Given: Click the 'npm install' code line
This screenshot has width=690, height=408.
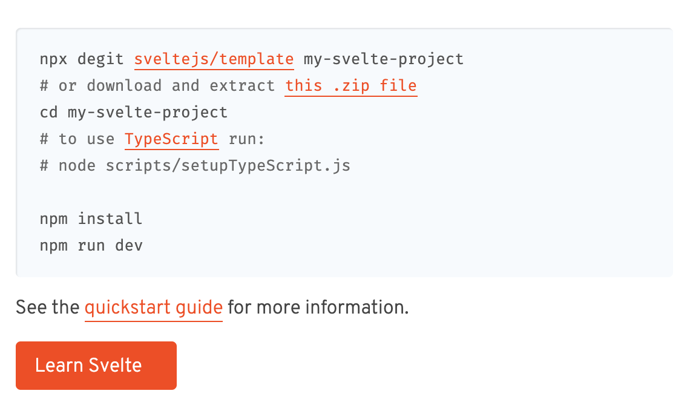Looking at the screenshot, I should (91, 219).
